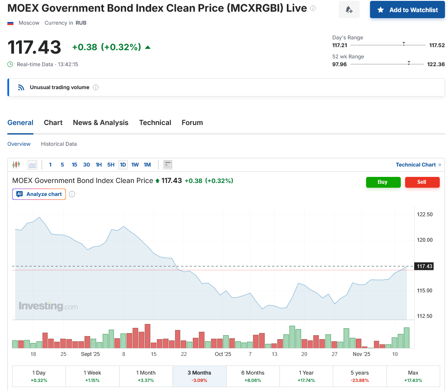Switch to the General tab
The width and height of the screenshot is (448, 391).
point(20,123)
